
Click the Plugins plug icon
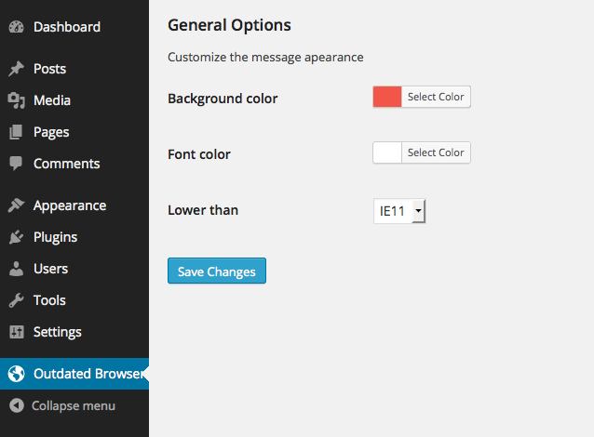click(16, 237)
